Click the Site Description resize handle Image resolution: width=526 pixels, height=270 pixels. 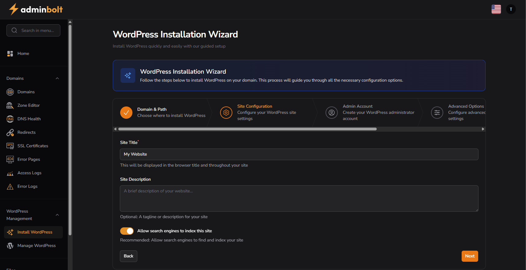[477, 210]
